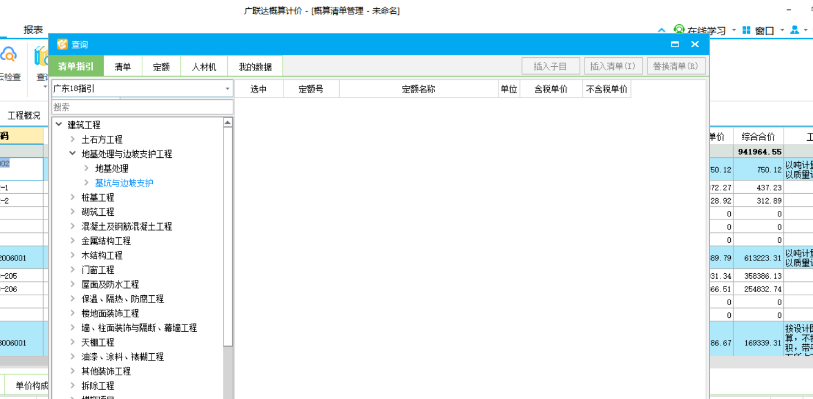
Task: Open the 在线学习 headset icon
Action: 679,30
